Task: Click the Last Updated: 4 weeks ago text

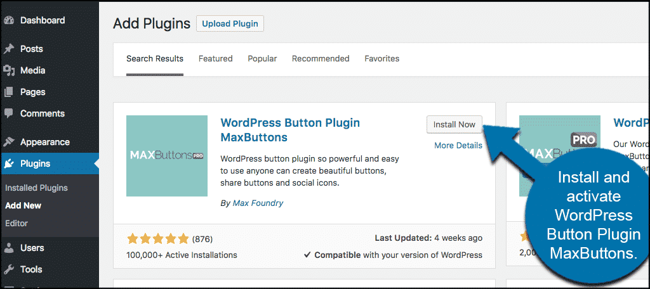Action: click(x=428, y=238)
